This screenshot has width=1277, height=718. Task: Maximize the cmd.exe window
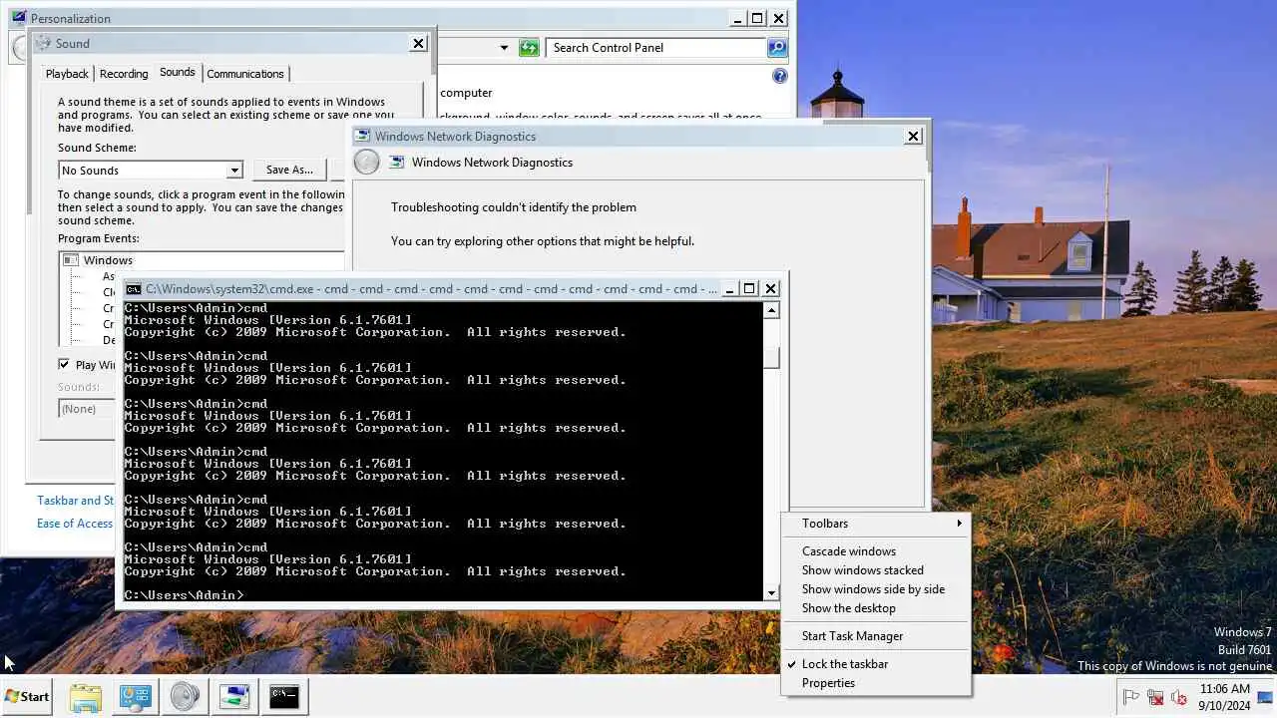coord(750,289)
